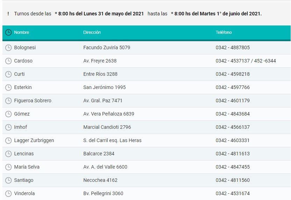Click the address Av. Freyre 2638
This screenshot has width=291, height=200.
tap(100, 61)
